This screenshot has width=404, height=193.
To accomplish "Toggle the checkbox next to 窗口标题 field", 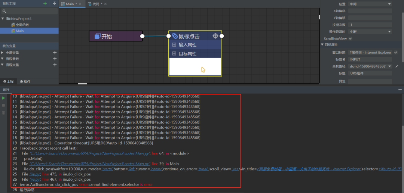I will (396, 52).
